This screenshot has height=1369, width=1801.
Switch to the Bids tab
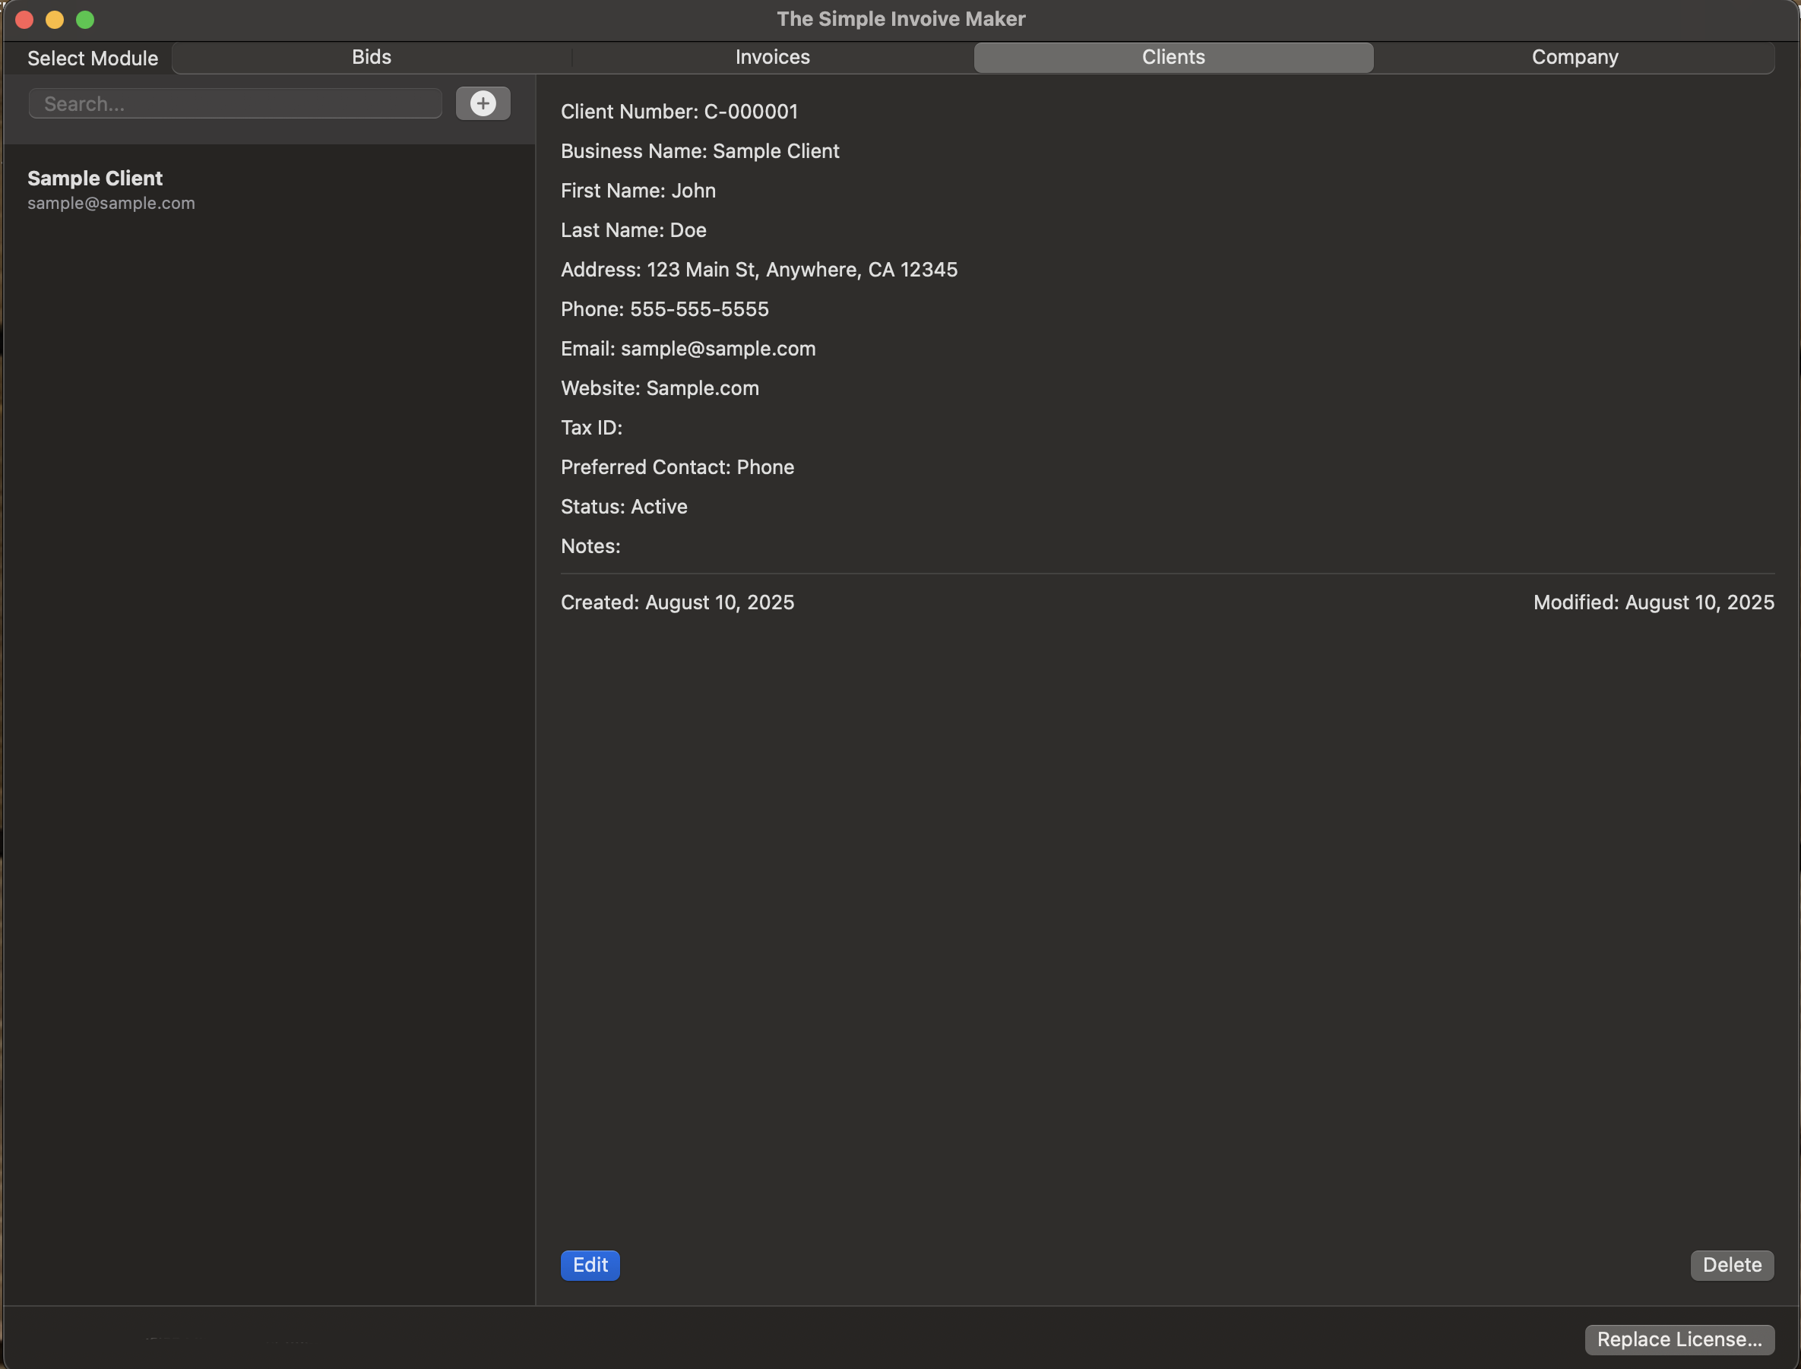[372, 57]
